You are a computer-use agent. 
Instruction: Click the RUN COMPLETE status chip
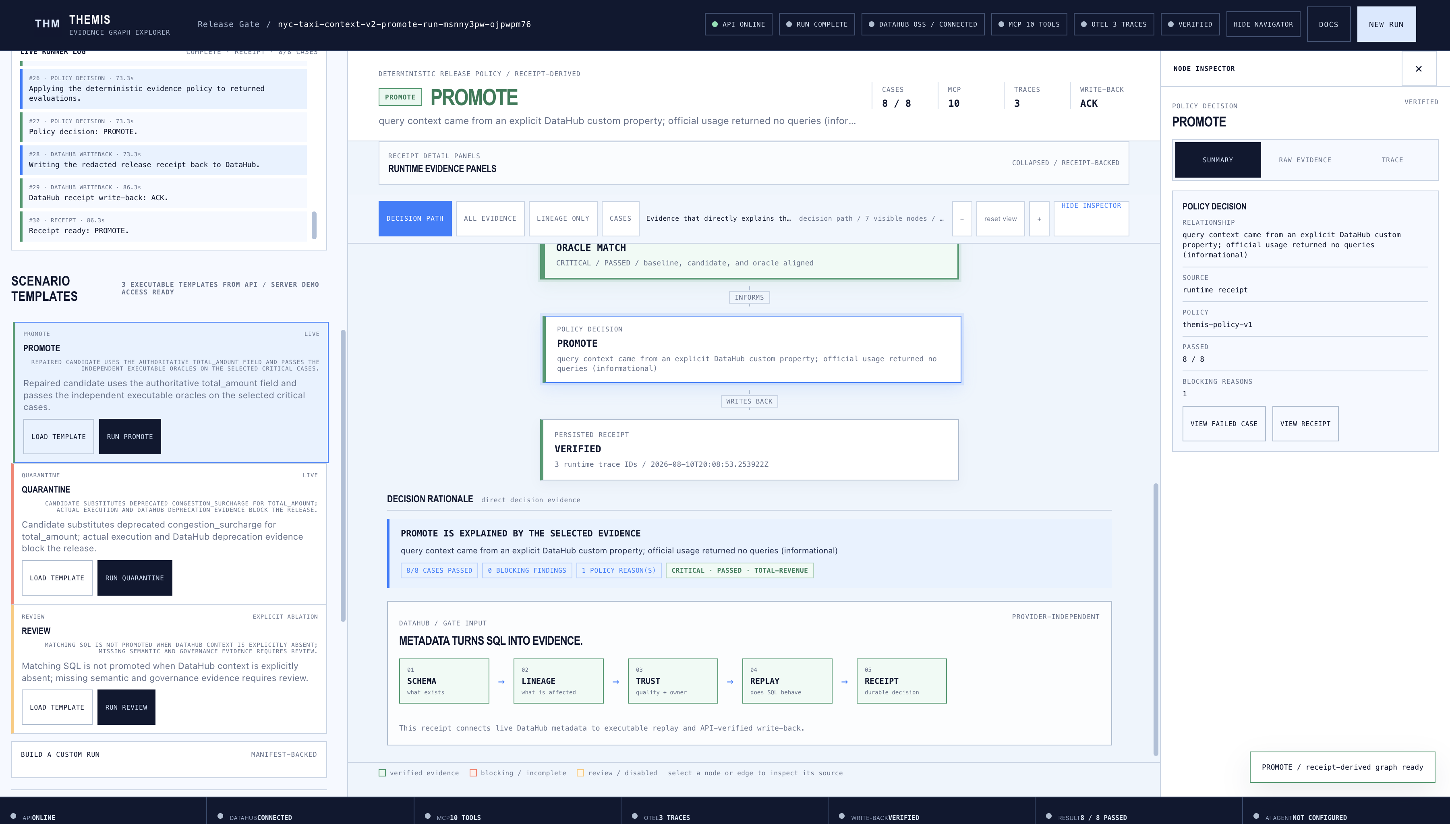(817, 24)
